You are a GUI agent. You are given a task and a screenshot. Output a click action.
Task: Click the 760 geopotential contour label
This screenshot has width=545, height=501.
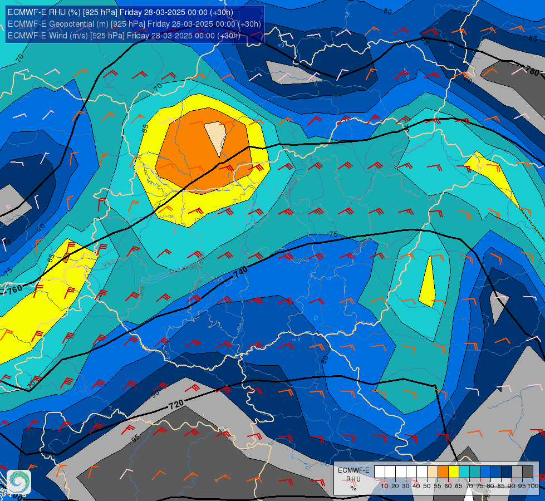pyautogui.click(x=14, y=289)
